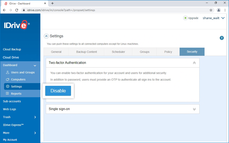Click the Disable two-factor button
Screen dimensions: 229x143
click(58, 91)
